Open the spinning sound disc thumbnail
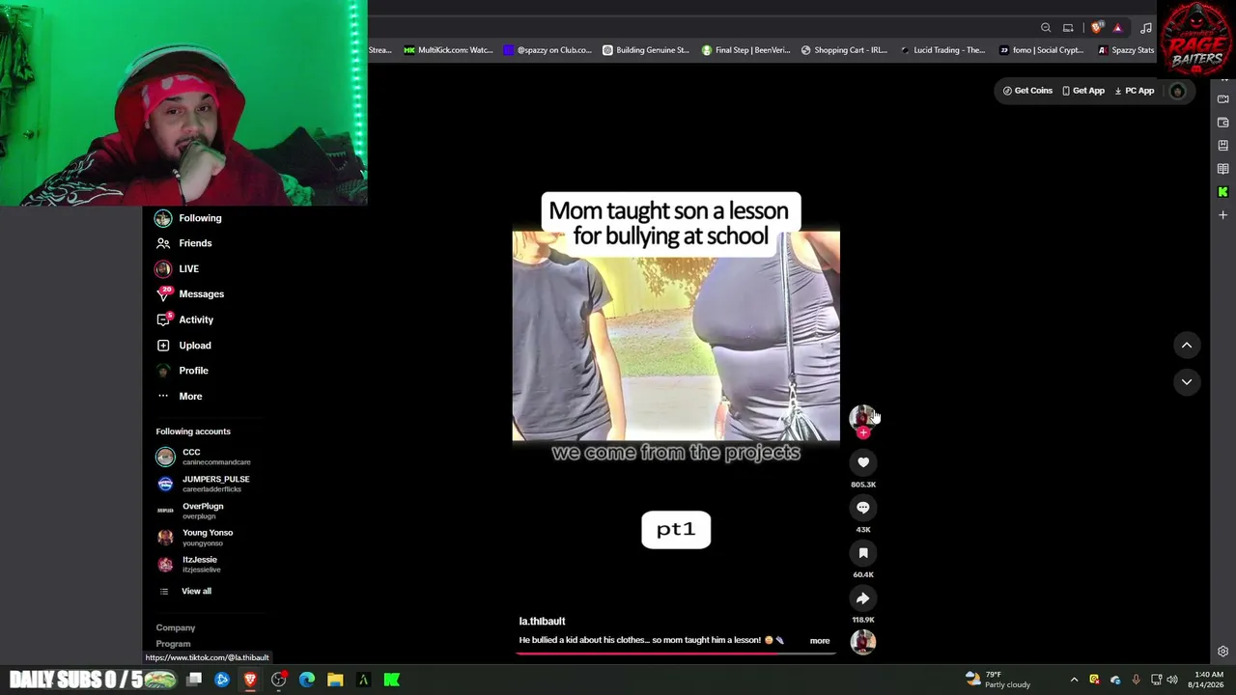The image size is (1236, 695). click(x=863, y=642)
